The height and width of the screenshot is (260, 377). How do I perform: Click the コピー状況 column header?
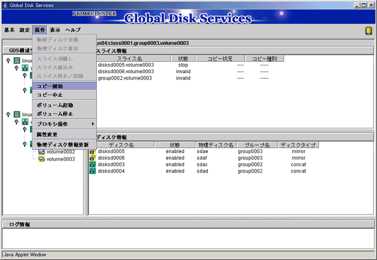[x=220, y=59]
